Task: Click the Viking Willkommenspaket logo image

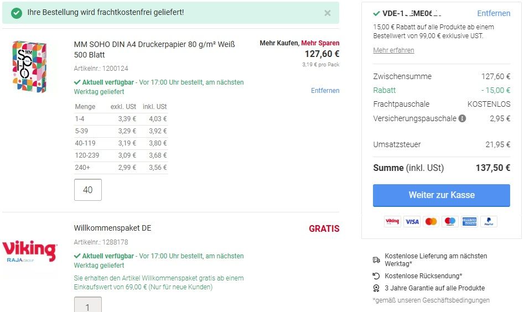Action: [x=30, y=251]
